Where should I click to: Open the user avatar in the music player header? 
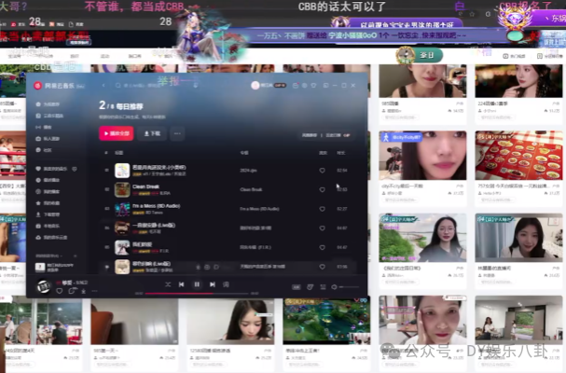pyautogui.click(x=255, y=85)
